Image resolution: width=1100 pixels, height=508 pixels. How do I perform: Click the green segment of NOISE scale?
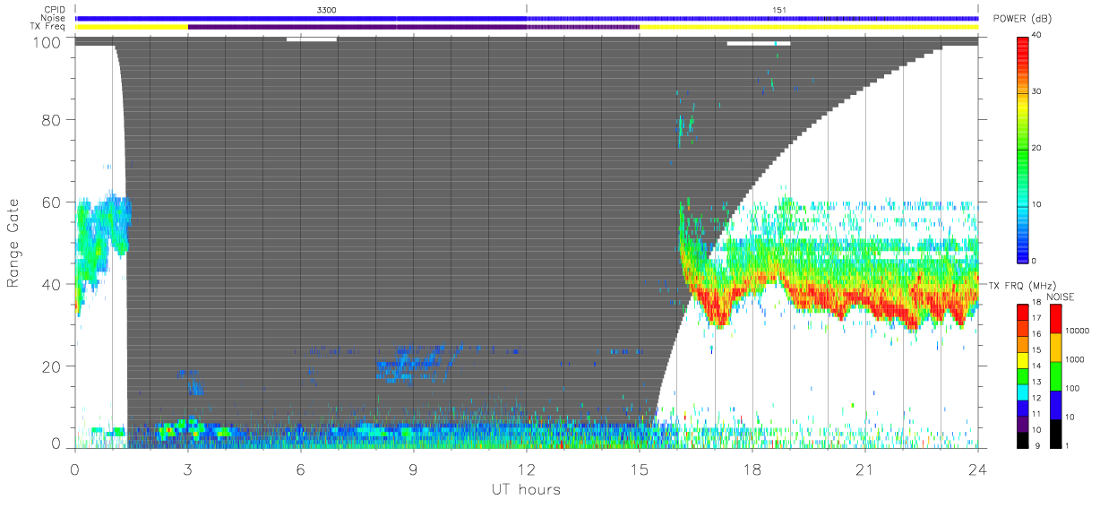(x=1055, y=376)
